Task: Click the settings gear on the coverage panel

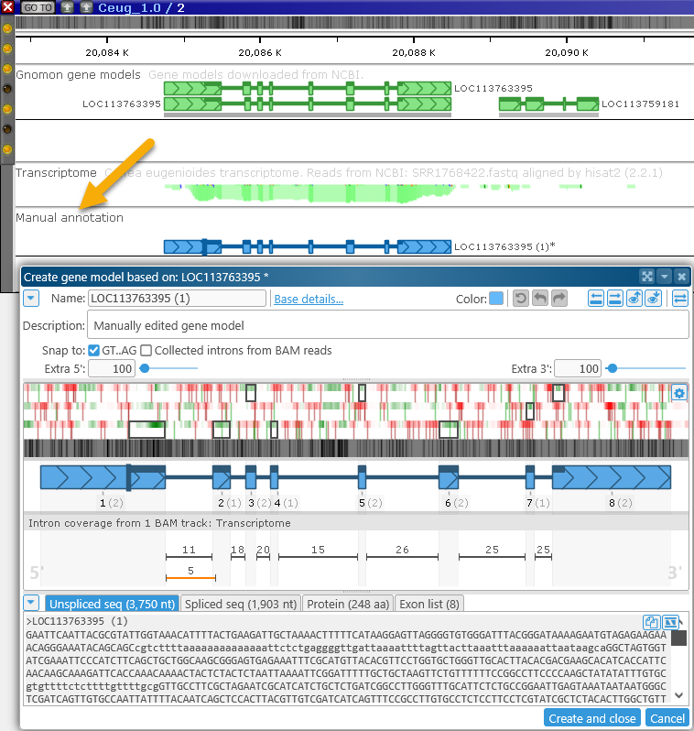Action: point(678,393)
